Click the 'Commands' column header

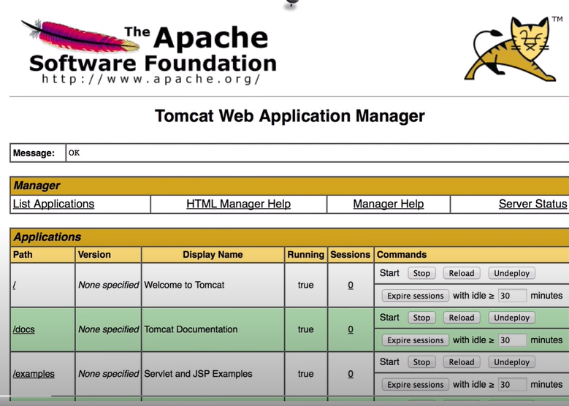(402, 255)
